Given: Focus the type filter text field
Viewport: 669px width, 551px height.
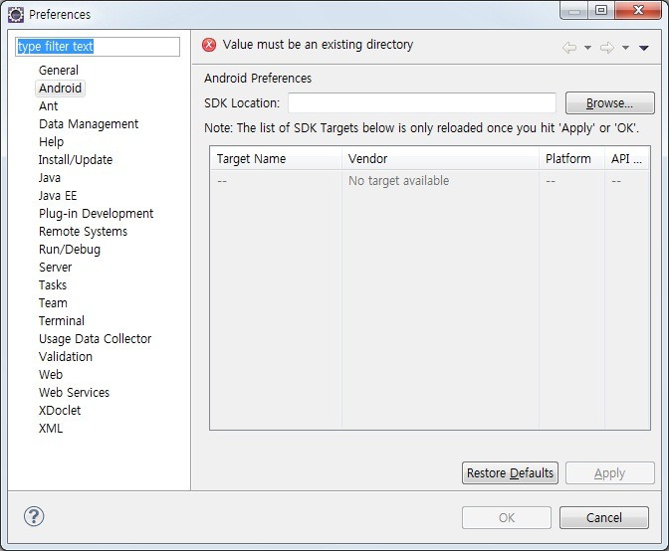Looking at the screenshot, I should (98, 47).
